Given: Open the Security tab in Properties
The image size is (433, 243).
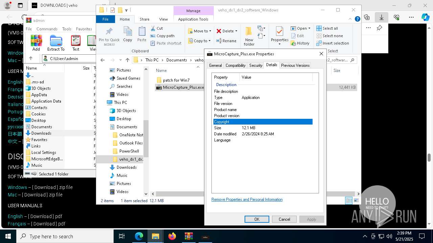Looking at the screenshot, I should pyautogui.click(x=256, y=65).
